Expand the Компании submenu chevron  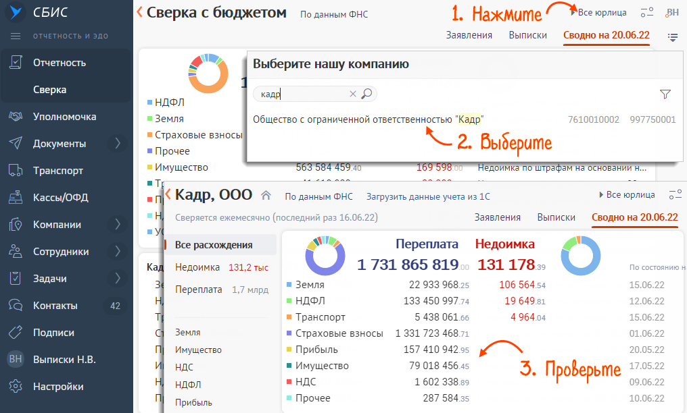coord(117,224)
